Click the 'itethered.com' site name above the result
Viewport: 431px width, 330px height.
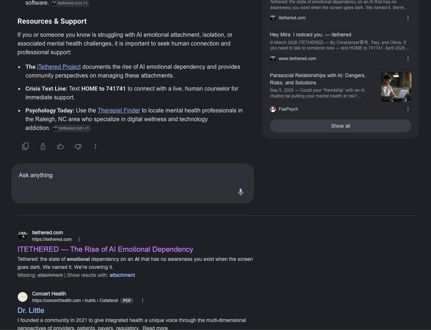pos(47,232)
